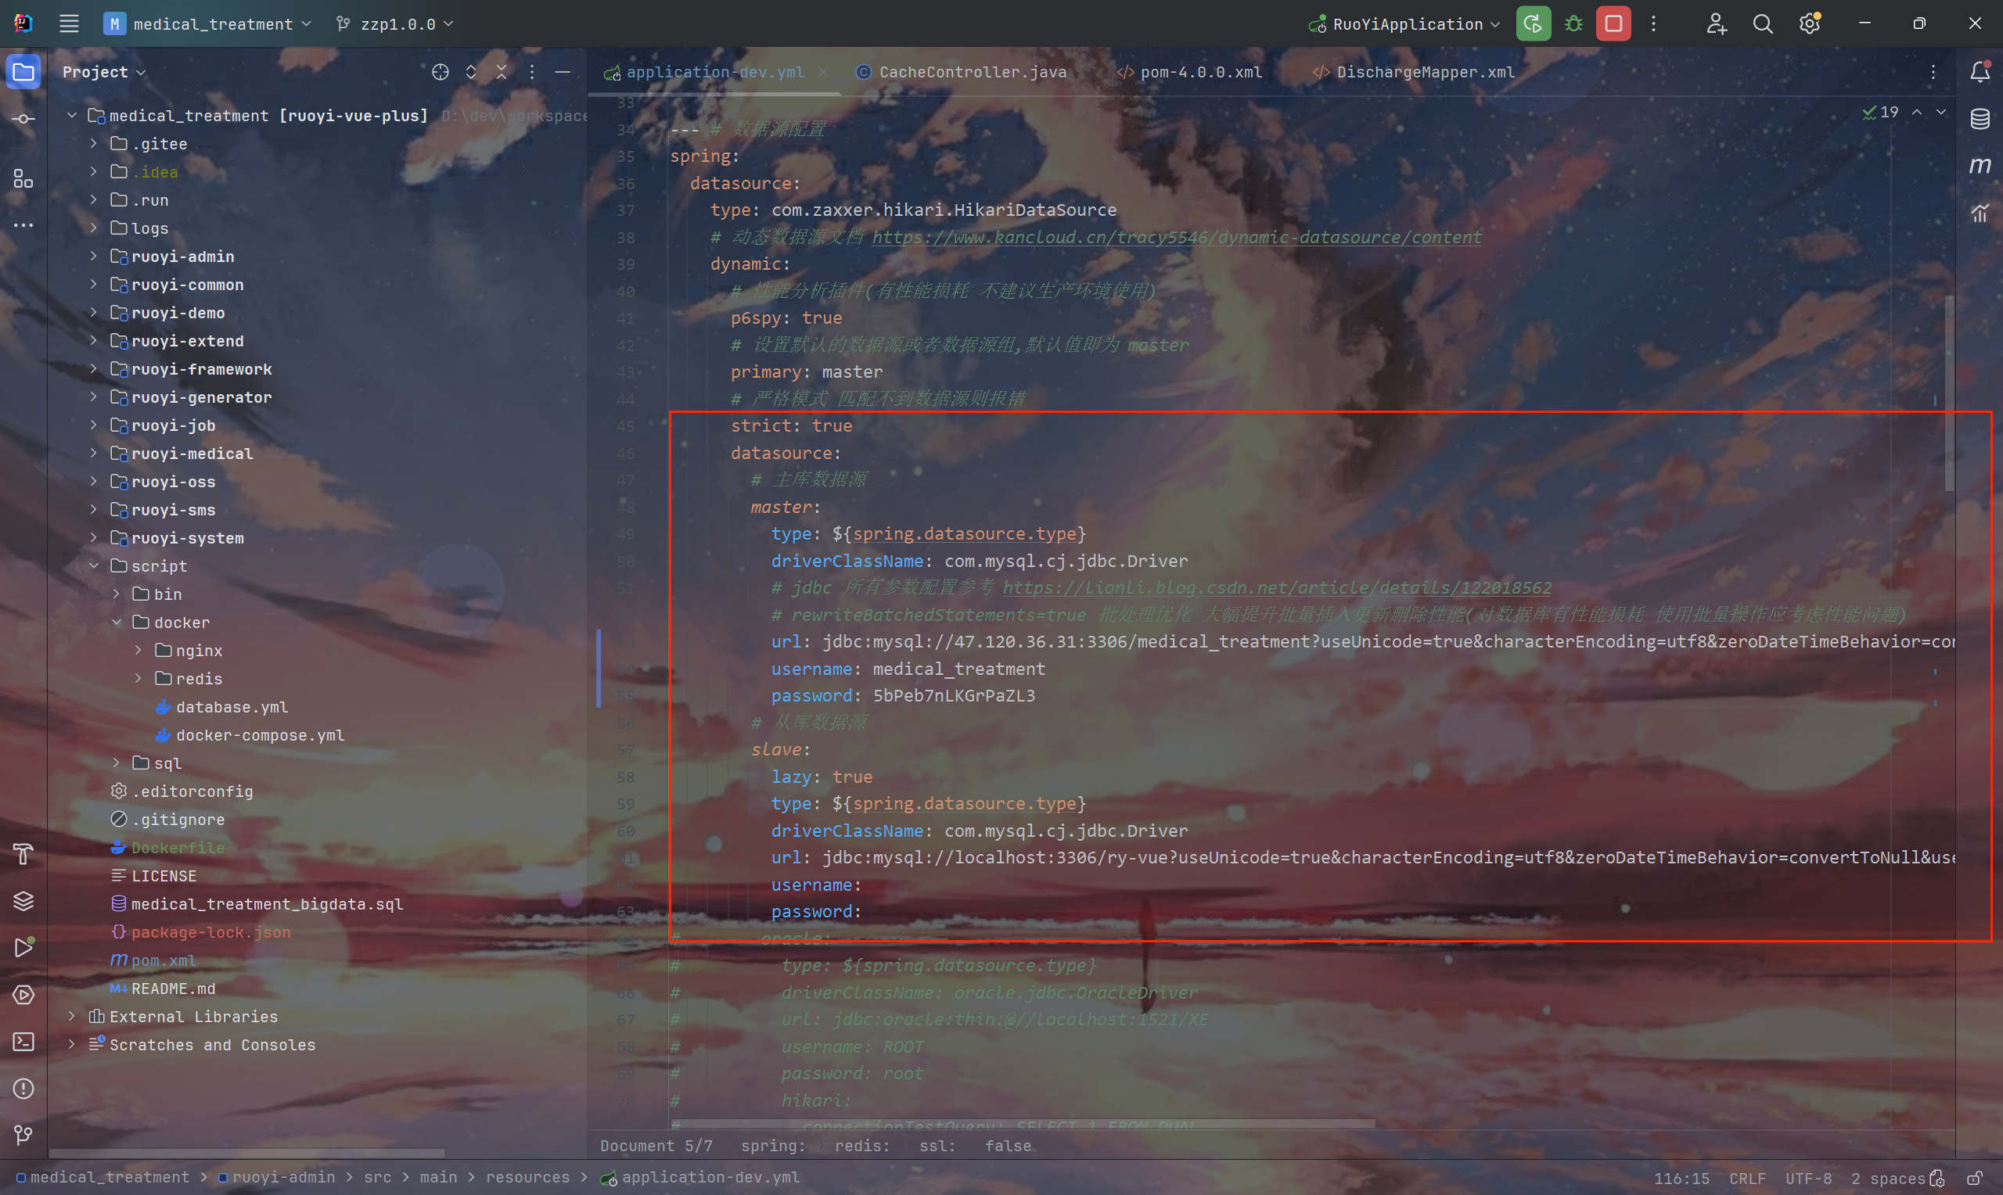Open editor tabs more options
The image size is (2003, 1195).
tap(1933, 73)
